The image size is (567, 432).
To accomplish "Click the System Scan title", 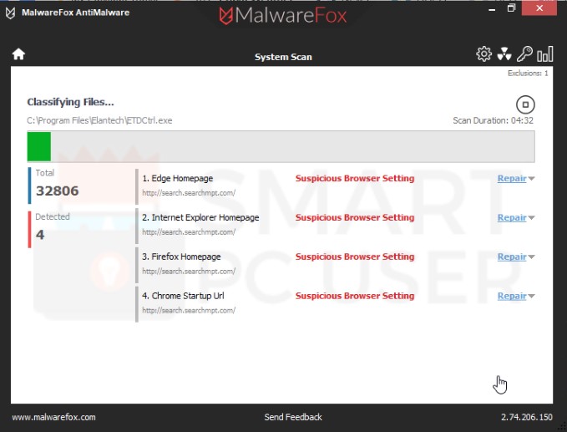I will coord(283,57).
